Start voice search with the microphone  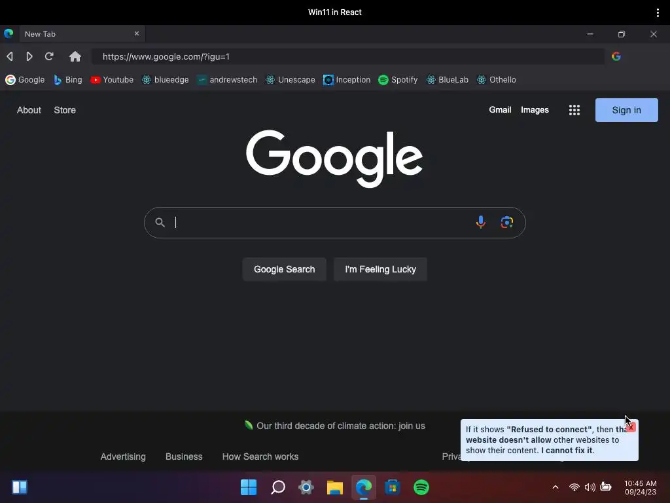(481, 222)
